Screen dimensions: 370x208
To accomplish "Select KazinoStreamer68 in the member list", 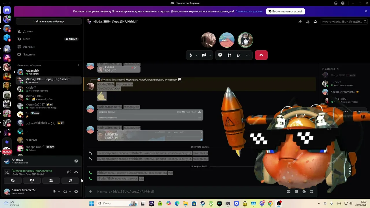I will 344,92.
